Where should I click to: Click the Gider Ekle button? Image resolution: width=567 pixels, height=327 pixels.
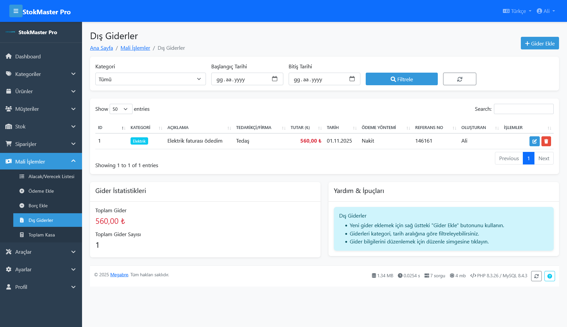(x=539, y=43)
